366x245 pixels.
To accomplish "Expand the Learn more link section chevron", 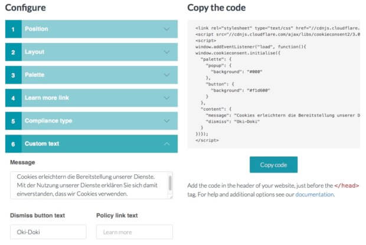I will pos(166,98).
